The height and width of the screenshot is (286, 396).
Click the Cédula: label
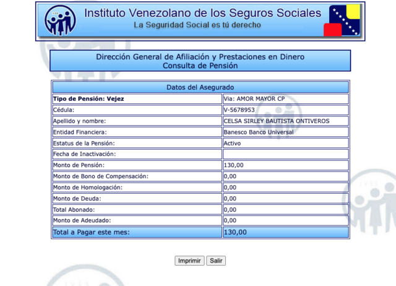pos(64,110)
